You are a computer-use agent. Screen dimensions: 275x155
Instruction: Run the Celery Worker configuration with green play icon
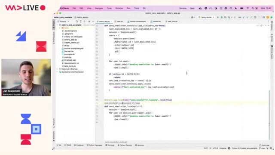click(x=218, y=17)
